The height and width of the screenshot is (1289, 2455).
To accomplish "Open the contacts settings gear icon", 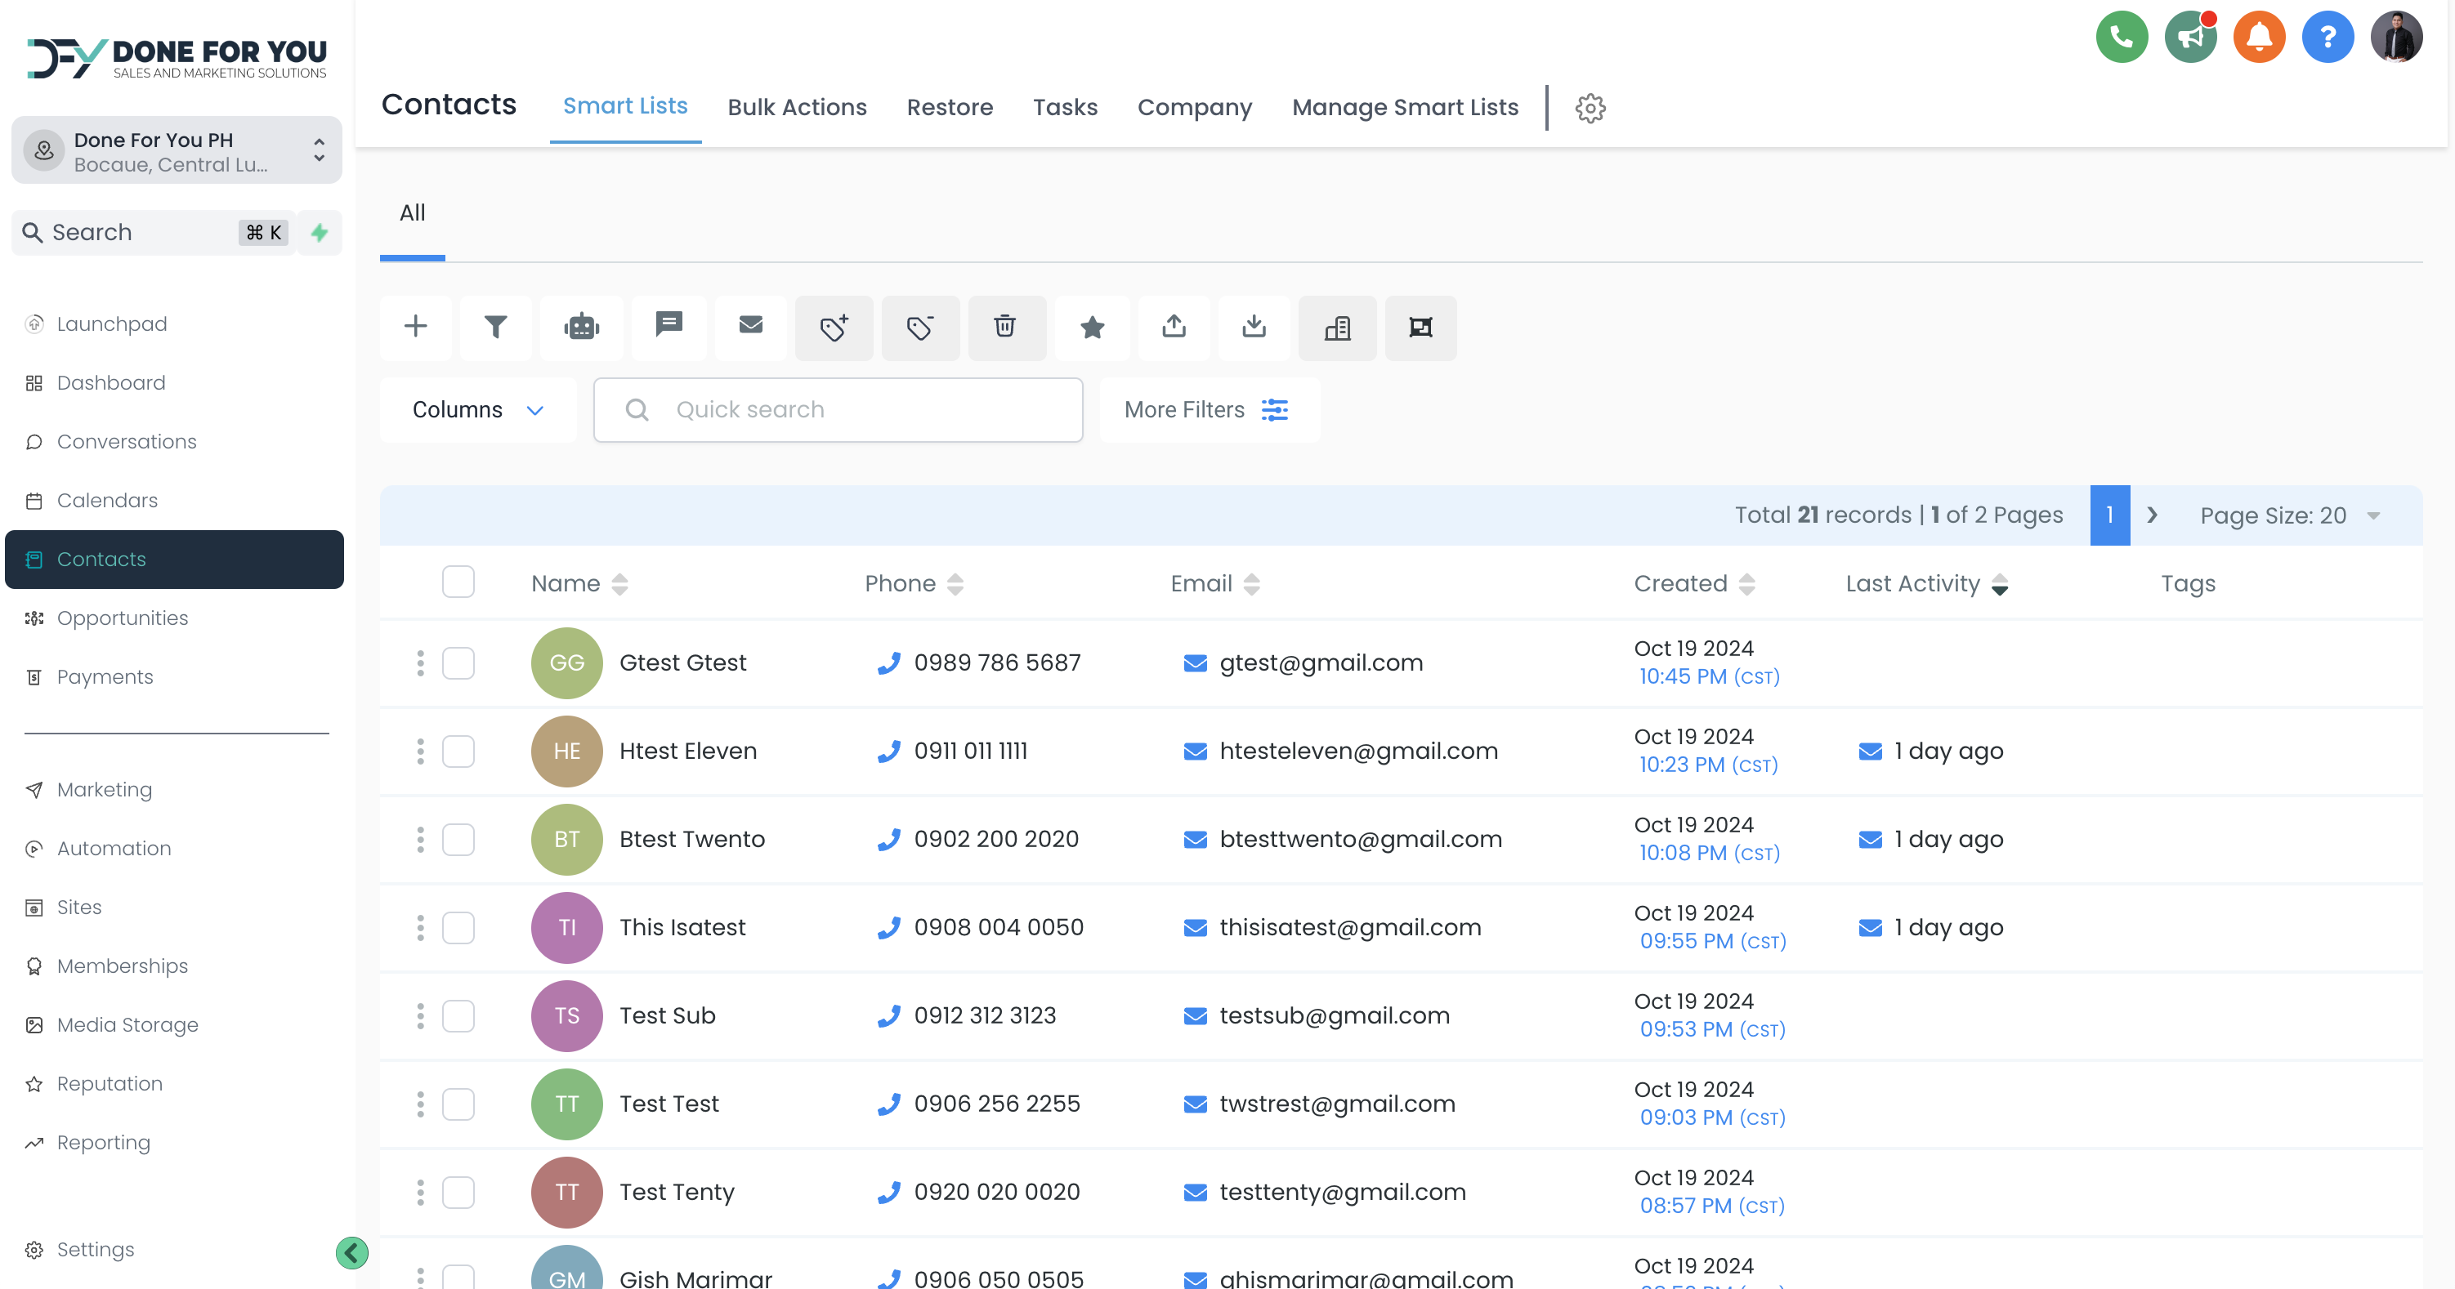I will [x=1590, y=108].
